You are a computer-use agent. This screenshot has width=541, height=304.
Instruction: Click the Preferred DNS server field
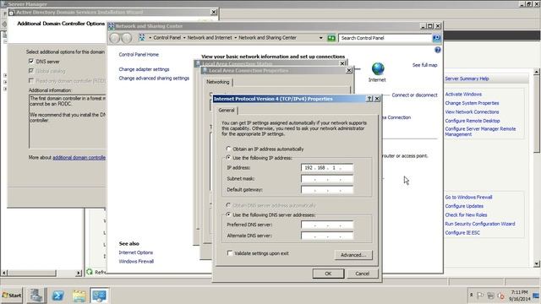(x=327, y=225)
